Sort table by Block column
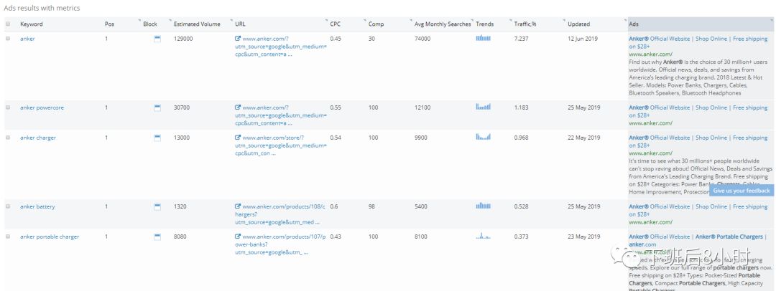The height and width of the screenshot is (291, 776). 150,24
